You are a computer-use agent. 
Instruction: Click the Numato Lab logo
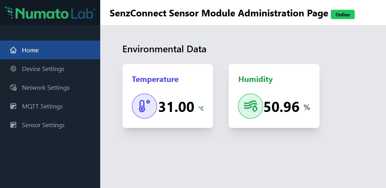click(50, 12)
